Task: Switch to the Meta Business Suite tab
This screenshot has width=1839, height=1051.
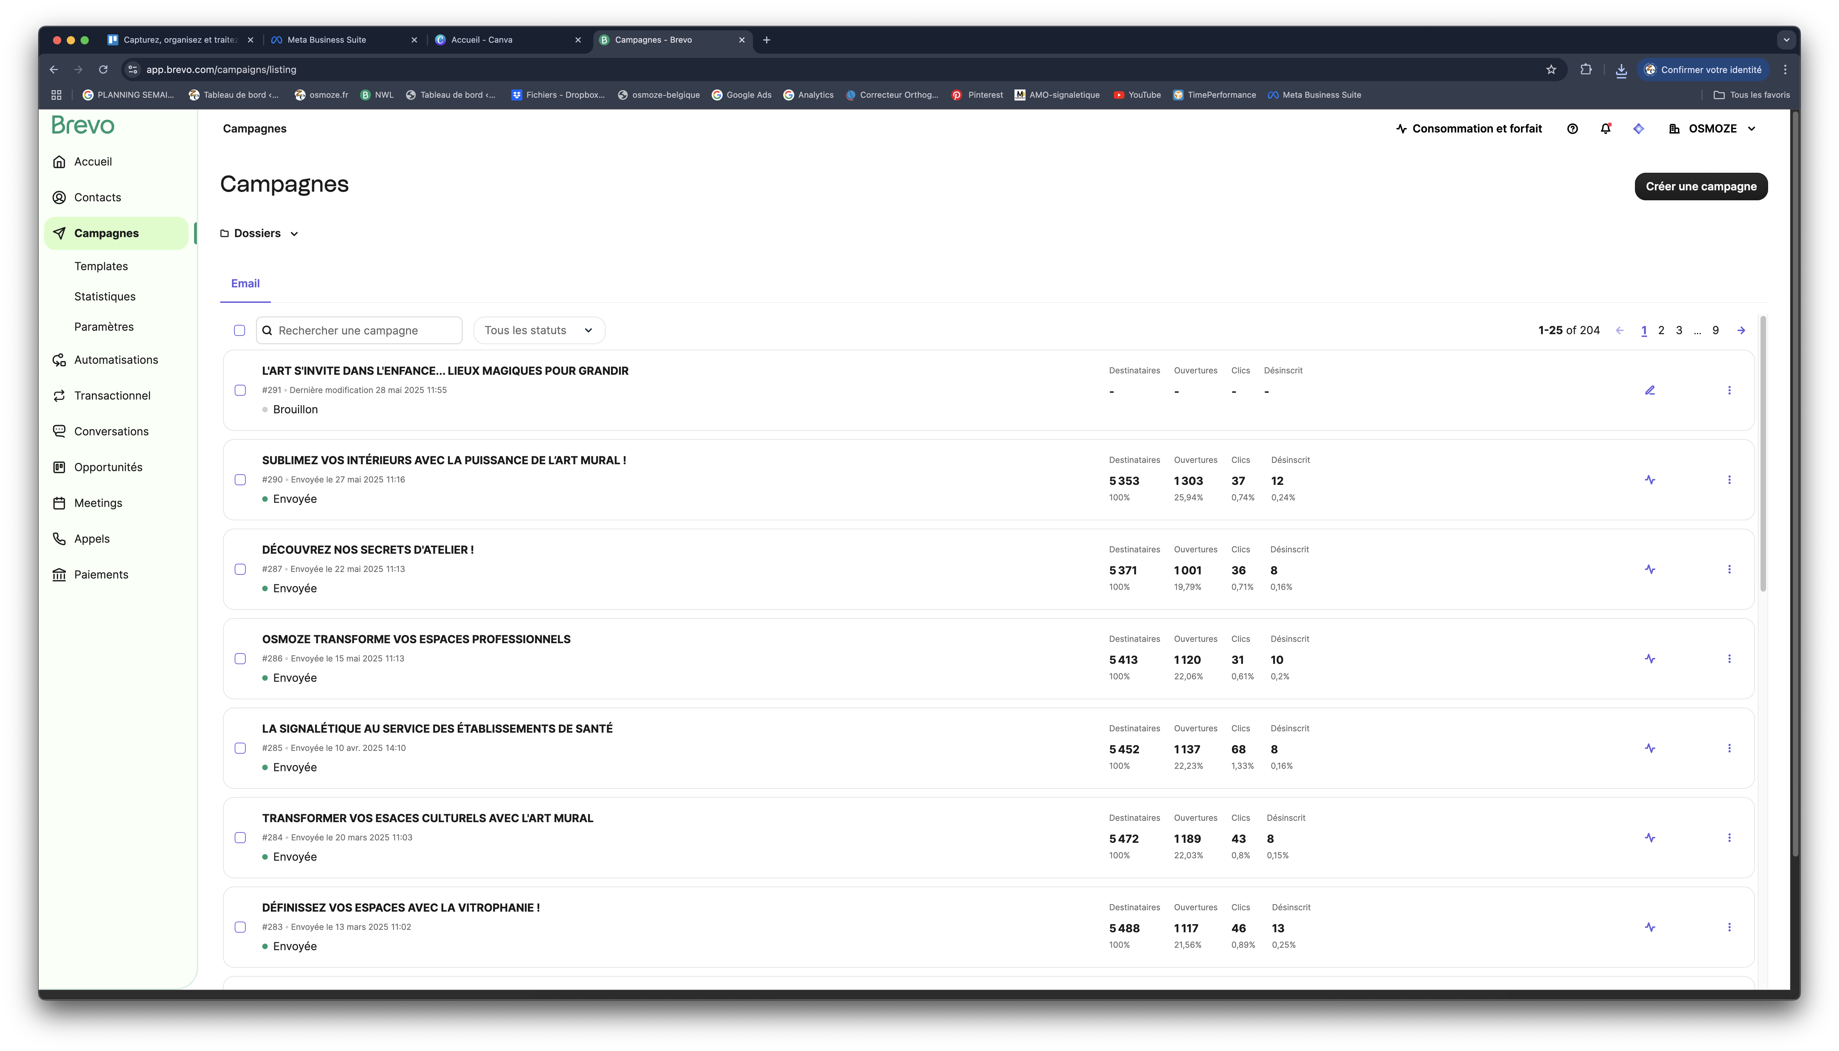Action: pos(326,40)
